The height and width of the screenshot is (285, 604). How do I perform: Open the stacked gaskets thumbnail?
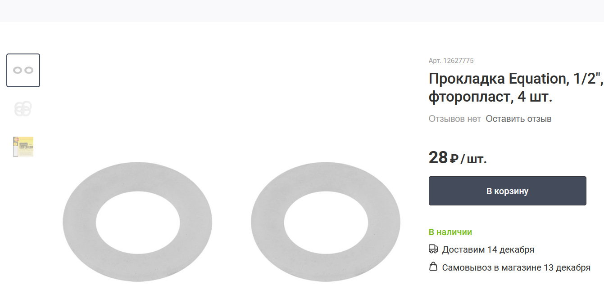pos(23,108)
